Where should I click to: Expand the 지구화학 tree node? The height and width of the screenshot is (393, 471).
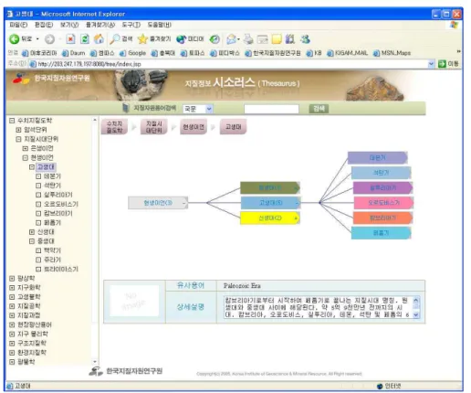click(12, 288)
